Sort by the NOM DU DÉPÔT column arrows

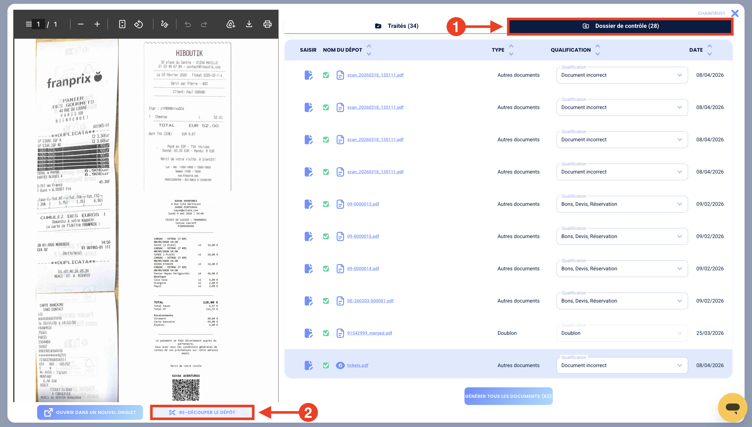click(x=369, y=50)
